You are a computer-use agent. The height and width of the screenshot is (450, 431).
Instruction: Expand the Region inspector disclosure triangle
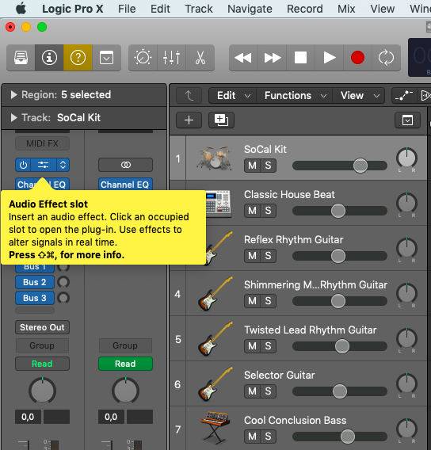(13, 95)
